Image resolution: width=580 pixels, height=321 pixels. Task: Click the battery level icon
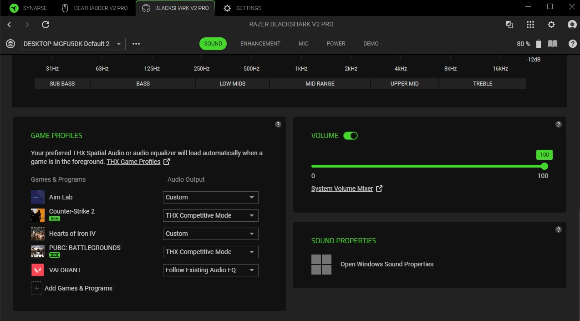[539, 44]
